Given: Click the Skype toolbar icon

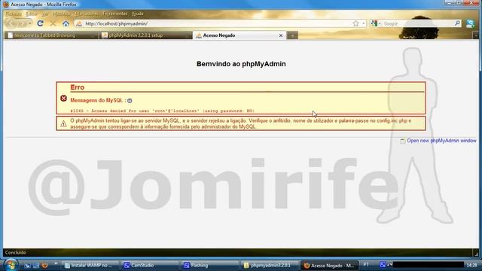Looking at the screenshot, I should tap(470, 23).
